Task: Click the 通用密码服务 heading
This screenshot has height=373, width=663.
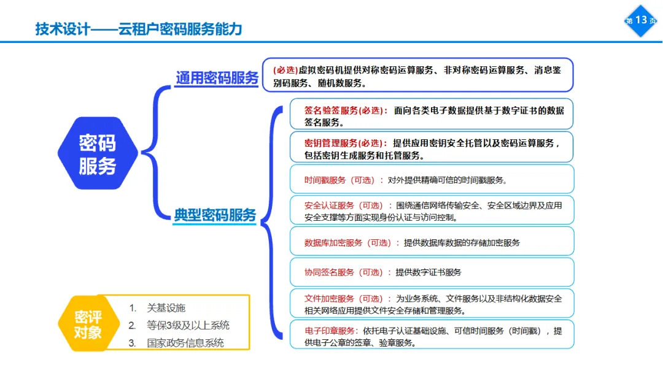Action: pyautogui.click(x=217, y=78)
